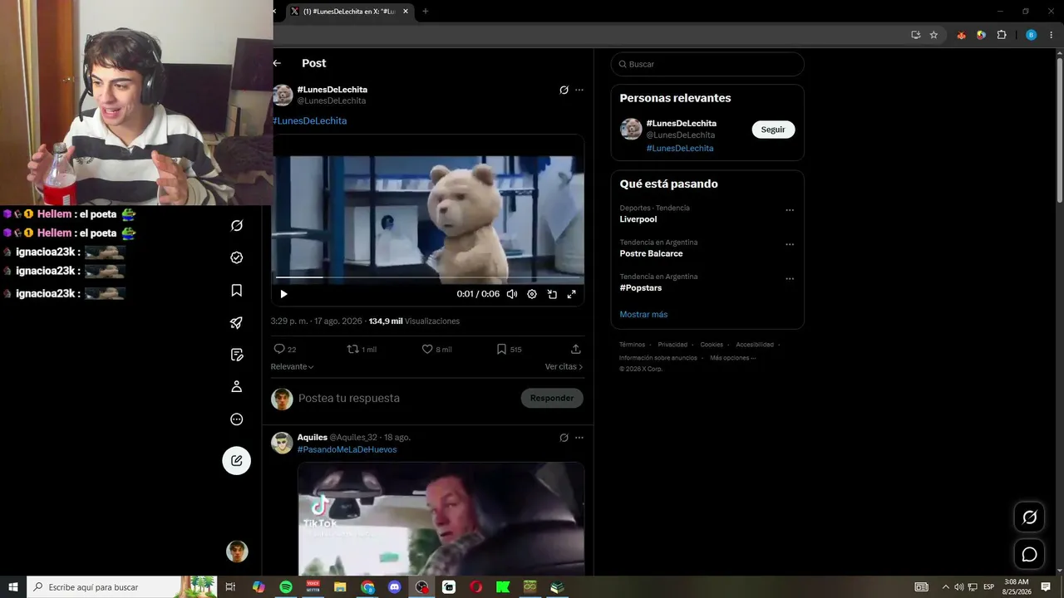Open more options for Postre Balcarce trend
The image size is (1064, 598).
pos(790,245)
